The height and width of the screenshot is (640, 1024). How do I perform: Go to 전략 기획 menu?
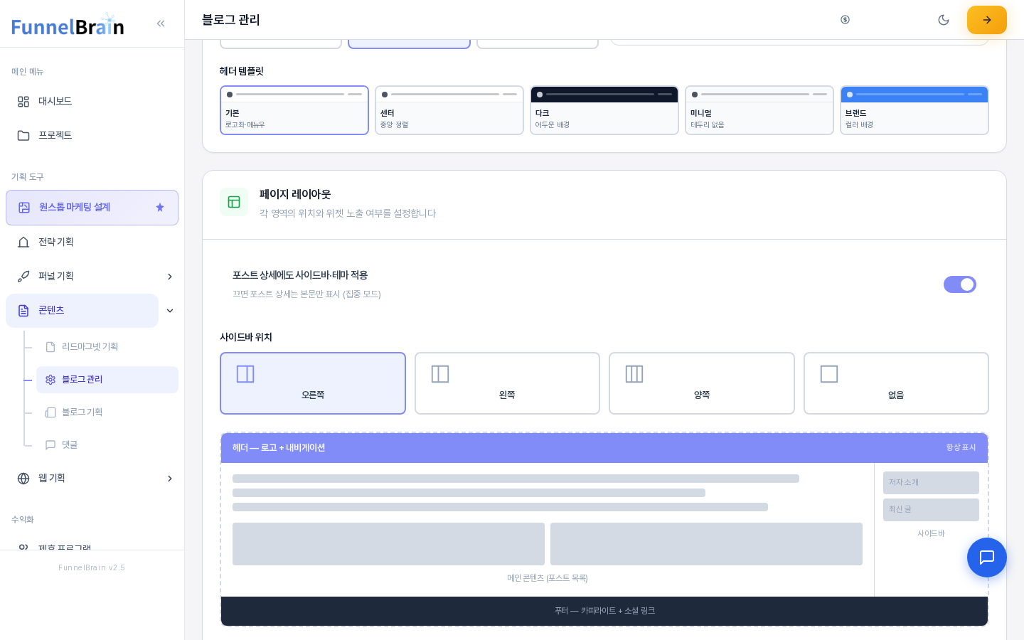coord(92,242)
